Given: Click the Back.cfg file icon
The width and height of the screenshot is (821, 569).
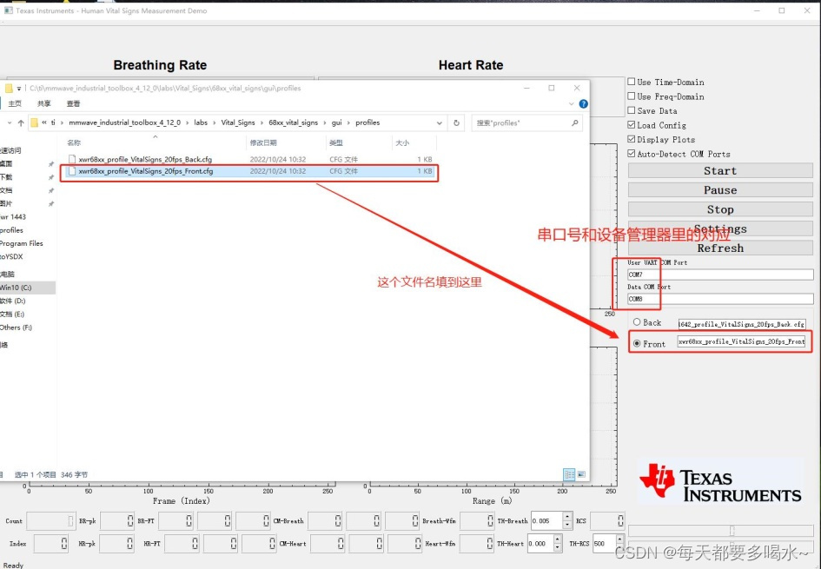Looking at the screenshot, I should 72,159.
